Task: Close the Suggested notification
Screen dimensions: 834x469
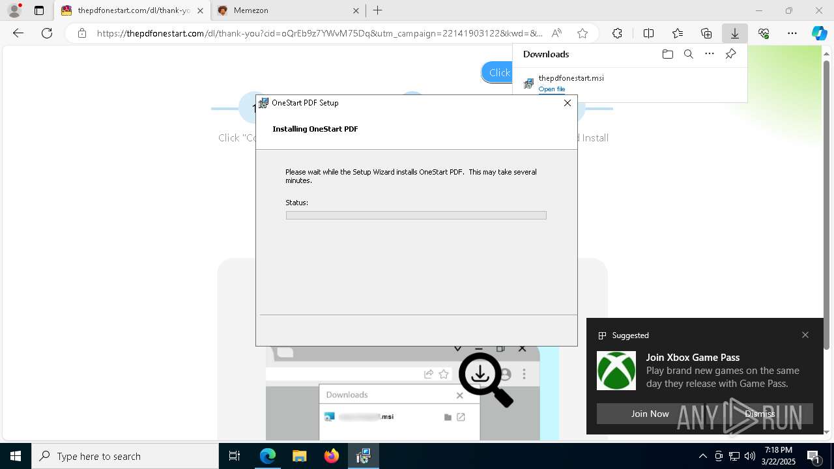Action: tap(805, 335)
